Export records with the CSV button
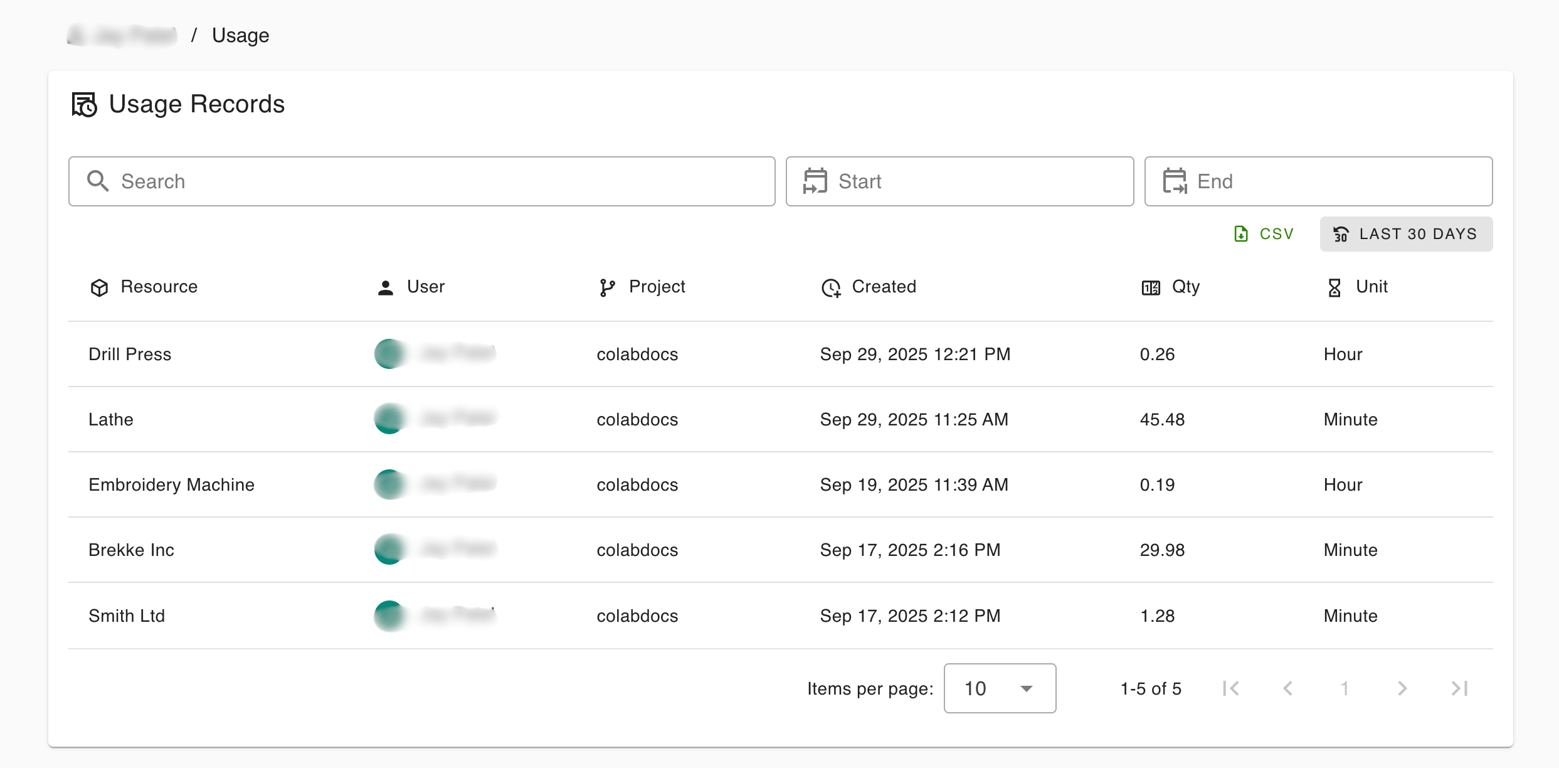 pos(1264,234)
